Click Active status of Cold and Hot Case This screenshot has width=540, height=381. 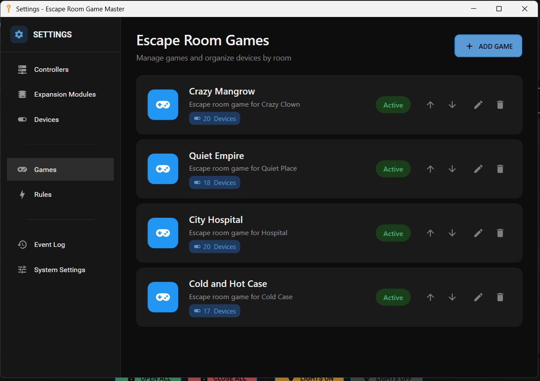click(393, 297)
